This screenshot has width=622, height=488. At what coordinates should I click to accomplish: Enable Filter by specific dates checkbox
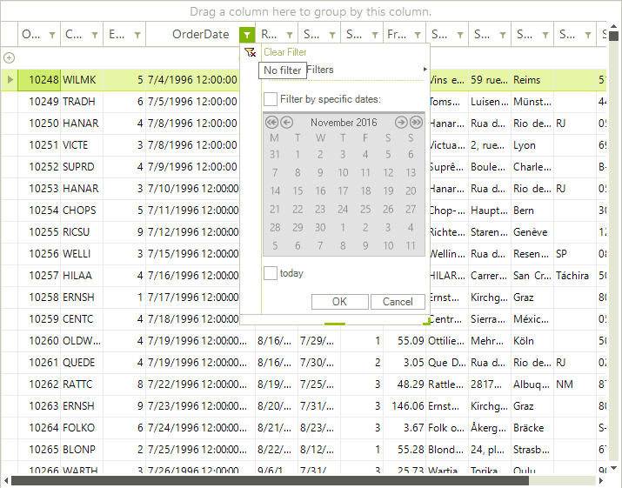coord(271,99)
